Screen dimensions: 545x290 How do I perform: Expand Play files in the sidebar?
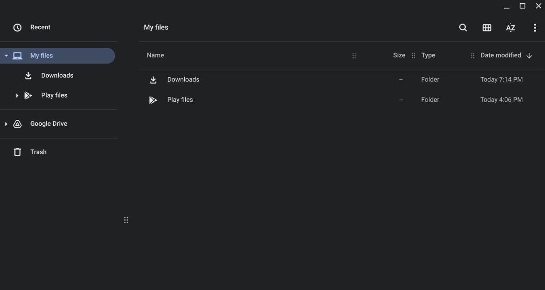17,95
